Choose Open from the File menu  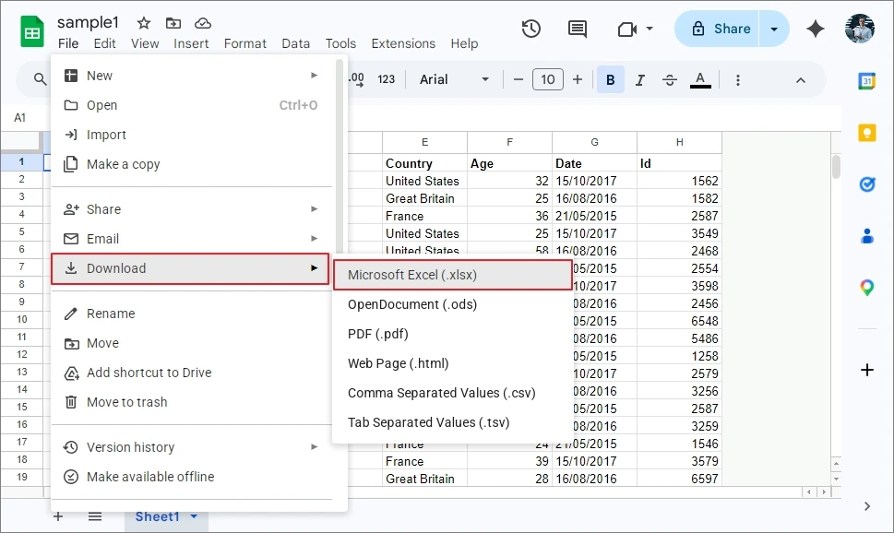191,105
